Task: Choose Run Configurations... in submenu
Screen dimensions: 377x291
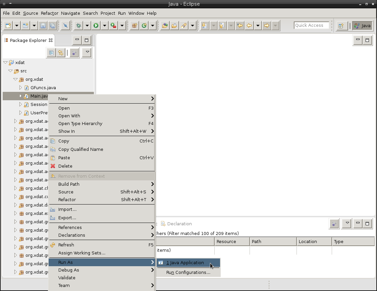Action: 188,273
